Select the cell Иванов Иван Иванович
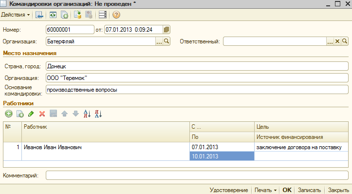Image resolution: width=352 pixels, height=194 pixels. [106, 151]
